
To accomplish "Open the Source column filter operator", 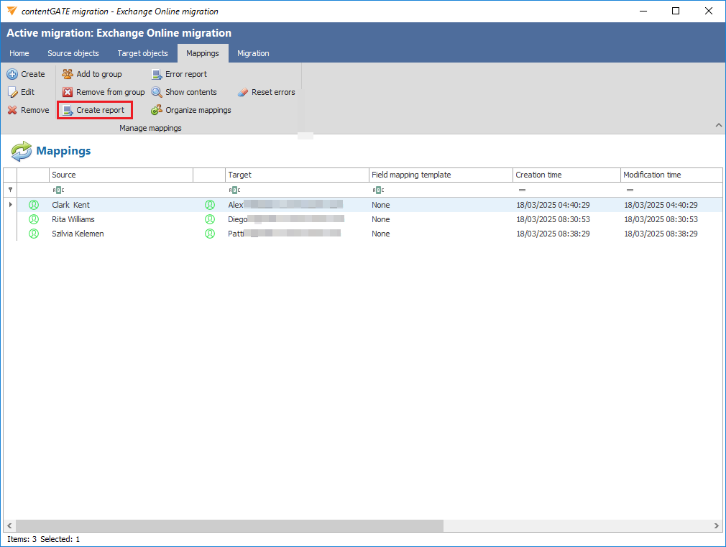I will (x=58, y=190).
